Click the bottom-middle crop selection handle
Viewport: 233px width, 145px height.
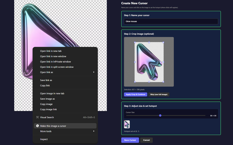point(149,82)
